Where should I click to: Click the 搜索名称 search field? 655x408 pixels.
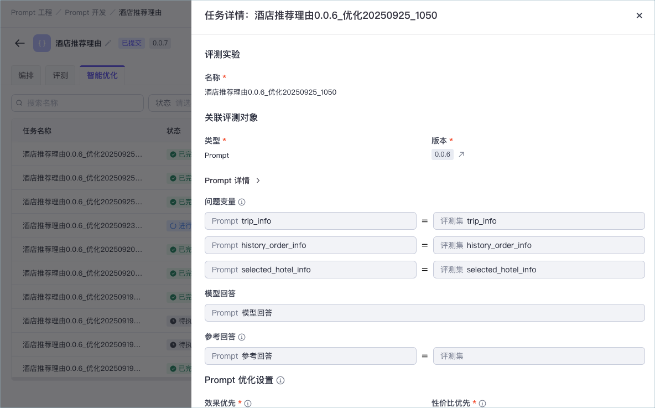77,103
